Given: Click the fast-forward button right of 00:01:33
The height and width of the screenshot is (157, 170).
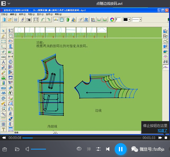Looking at the screenshot, I should 160,138.
